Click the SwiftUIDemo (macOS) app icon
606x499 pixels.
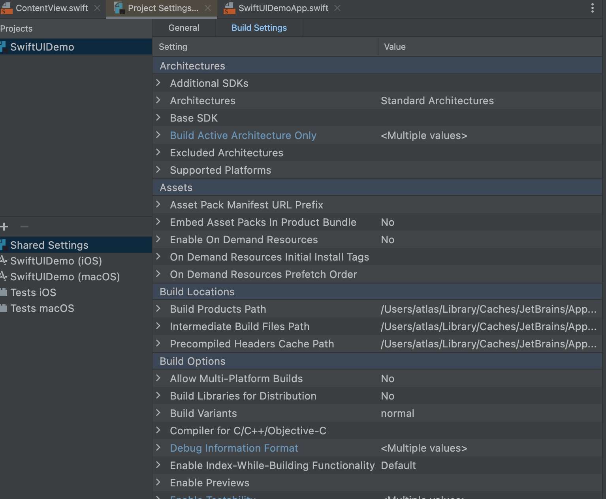point(3,276)
